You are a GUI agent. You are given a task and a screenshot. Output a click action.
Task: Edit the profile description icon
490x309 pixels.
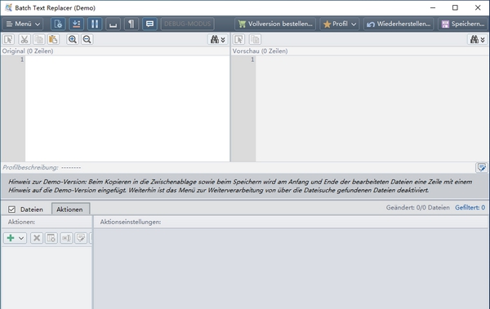click(x=481, y=168)
